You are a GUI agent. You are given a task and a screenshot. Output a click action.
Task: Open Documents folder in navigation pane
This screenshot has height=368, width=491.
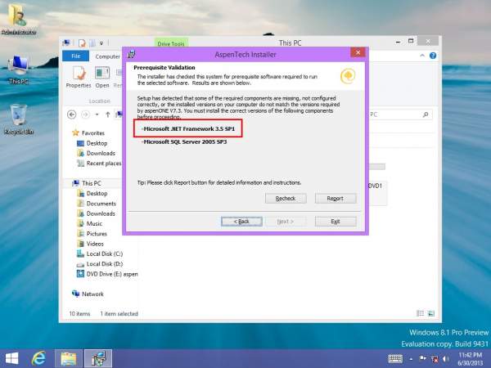[x=97, y=204]
